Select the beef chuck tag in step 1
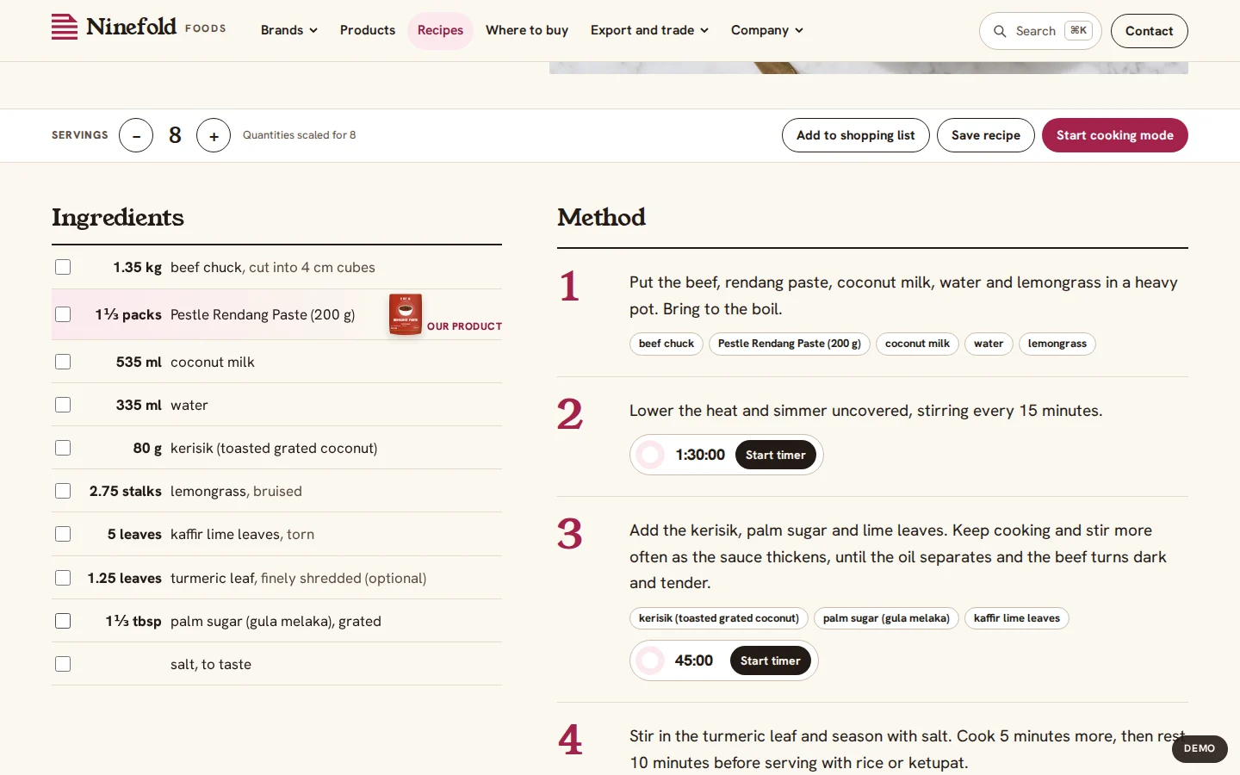Viewport: 1240px width, 775px height. pyautogui.click(x=666, y=344)
